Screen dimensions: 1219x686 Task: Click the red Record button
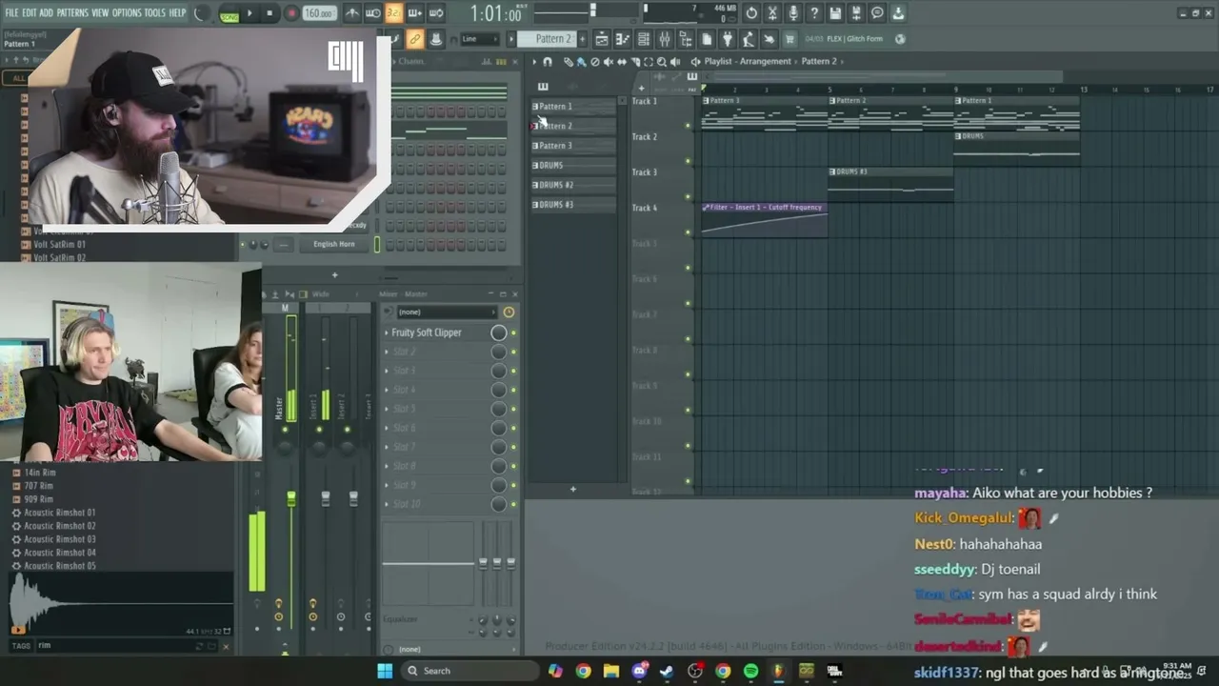(x=291, y=13)
